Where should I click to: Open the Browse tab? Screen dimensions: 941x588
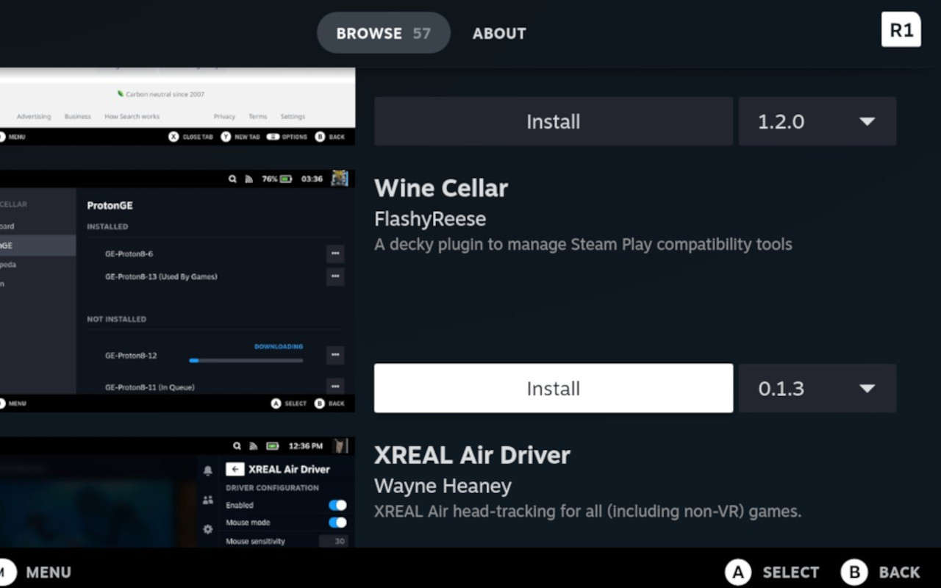[x=383, y=33]
